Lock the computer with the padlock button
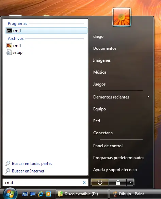Viewport: 161px width, 199px height. click(x=118, y=182)
